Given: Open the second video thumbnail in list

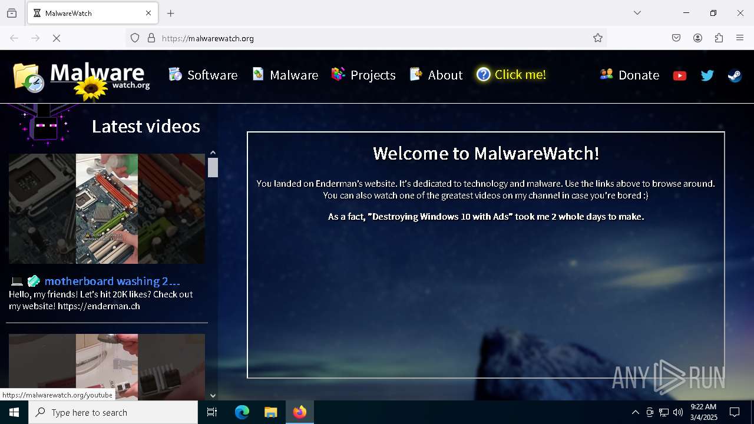Looking at the screenshot, I should (x=107, y=367).
